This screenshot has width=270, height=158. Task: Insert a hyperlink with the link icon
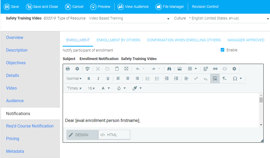click(x=215, y=69)
